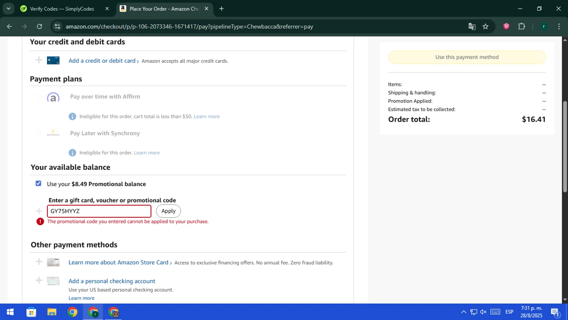Click the browser forward arrow
The width and height of the screenshot is (568, 320).
24,26
